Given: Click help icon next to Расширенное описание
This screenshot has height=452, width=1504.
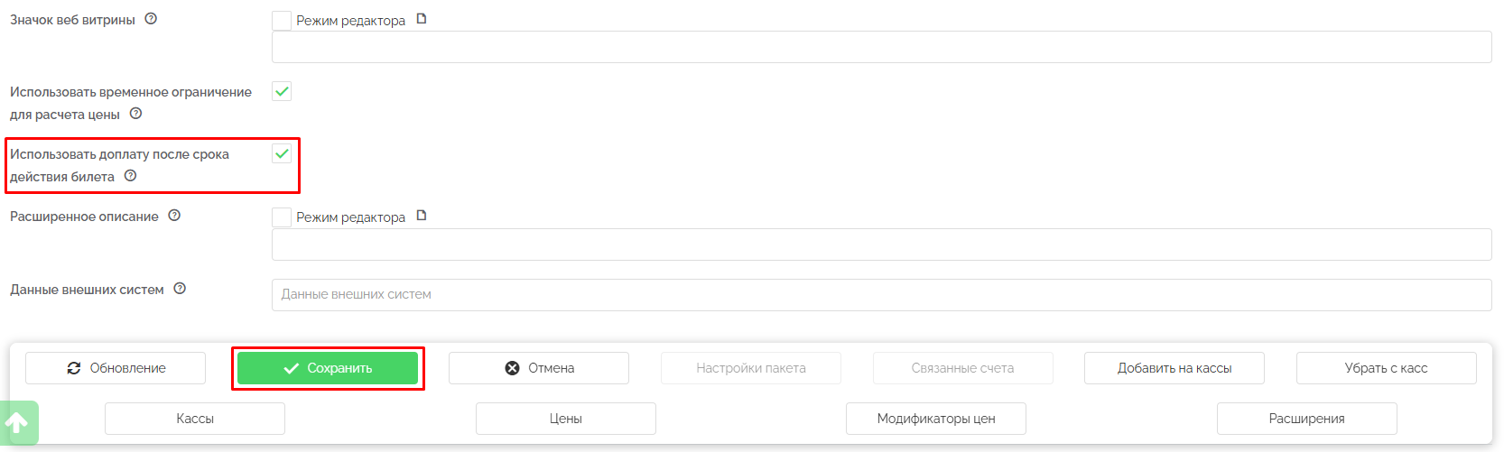Looking at the screenshot, I should click(x=175, y=216).
